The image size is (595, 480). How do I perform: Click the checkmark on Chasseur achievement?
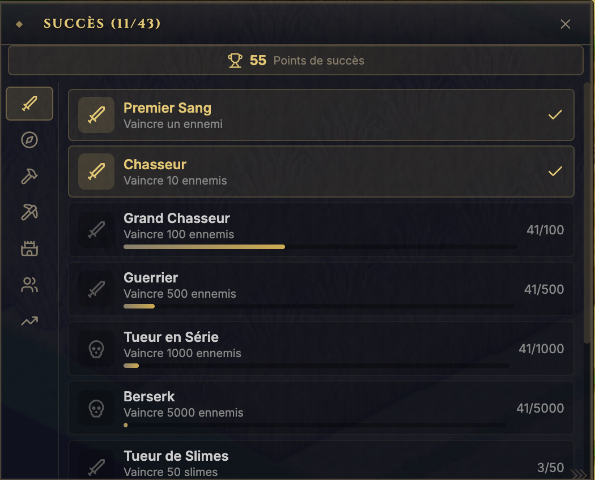(x=555, y=172)
